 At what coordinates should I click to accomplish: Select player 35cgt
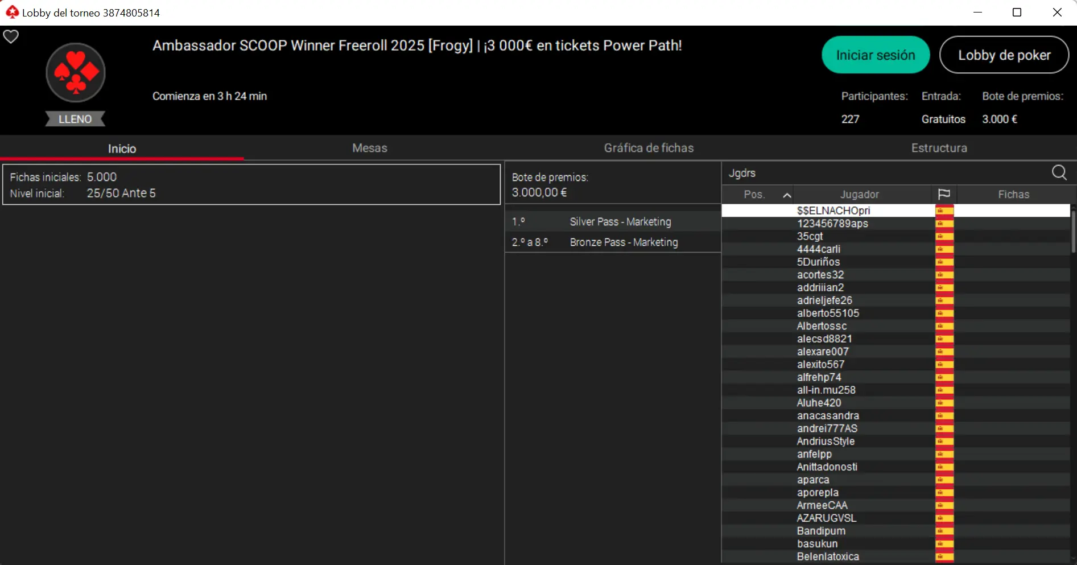pyautogui.click(x=896, y=236)
